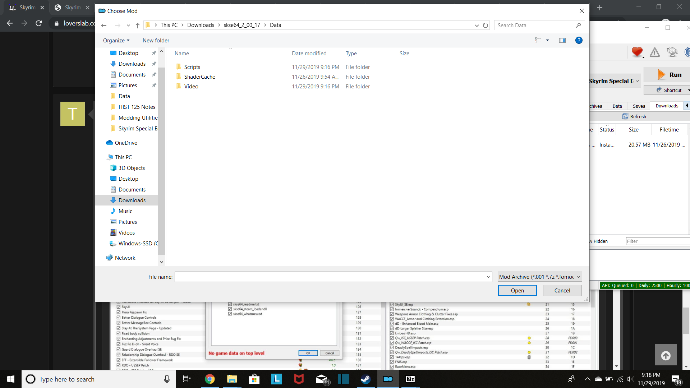Switch to the Saves tab
This screenshot has width=690, height=388.
639,106
